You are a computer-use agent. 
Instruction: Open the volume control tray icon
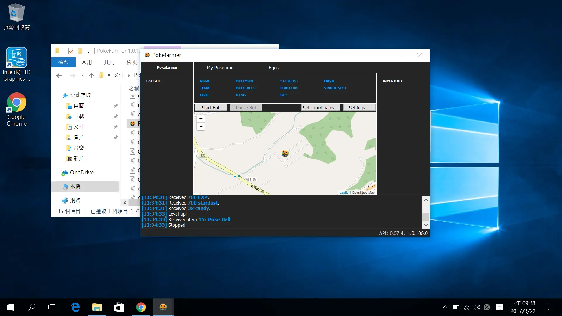click(477, 307)
